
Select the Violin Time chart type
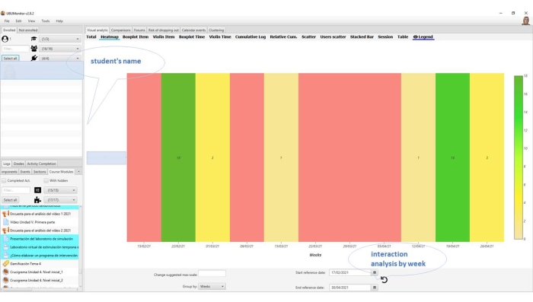220,37
